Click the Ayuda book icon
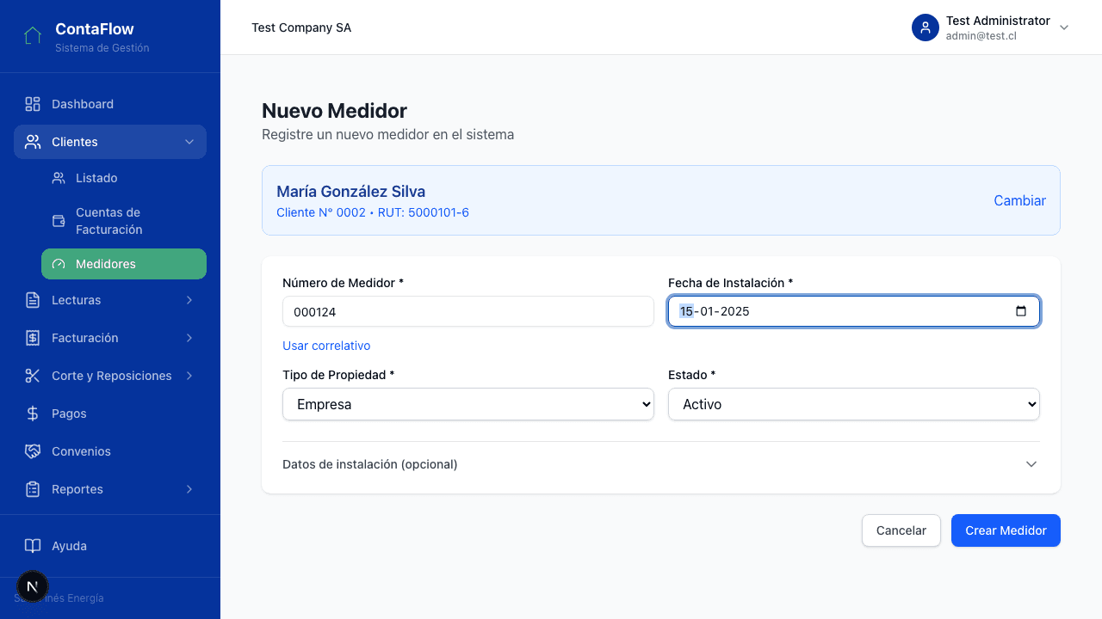This screenshot has width=1102, height=619. pyautogui.click(x=33, y=546)
